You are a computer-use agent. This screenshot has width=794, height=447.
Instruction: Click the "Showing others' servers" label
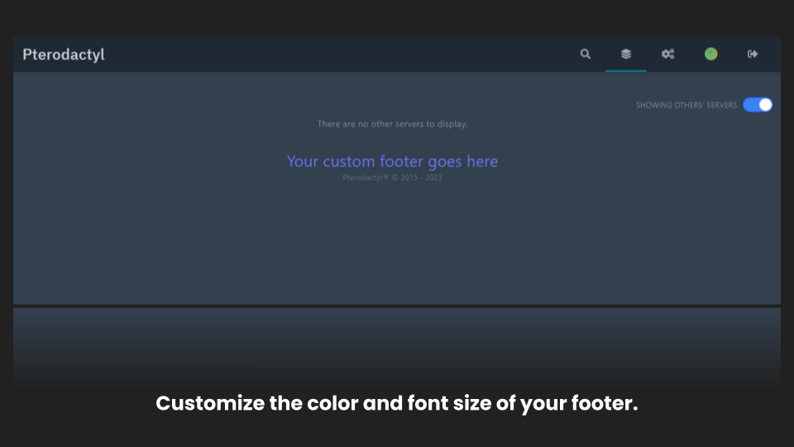click(686, 105)
